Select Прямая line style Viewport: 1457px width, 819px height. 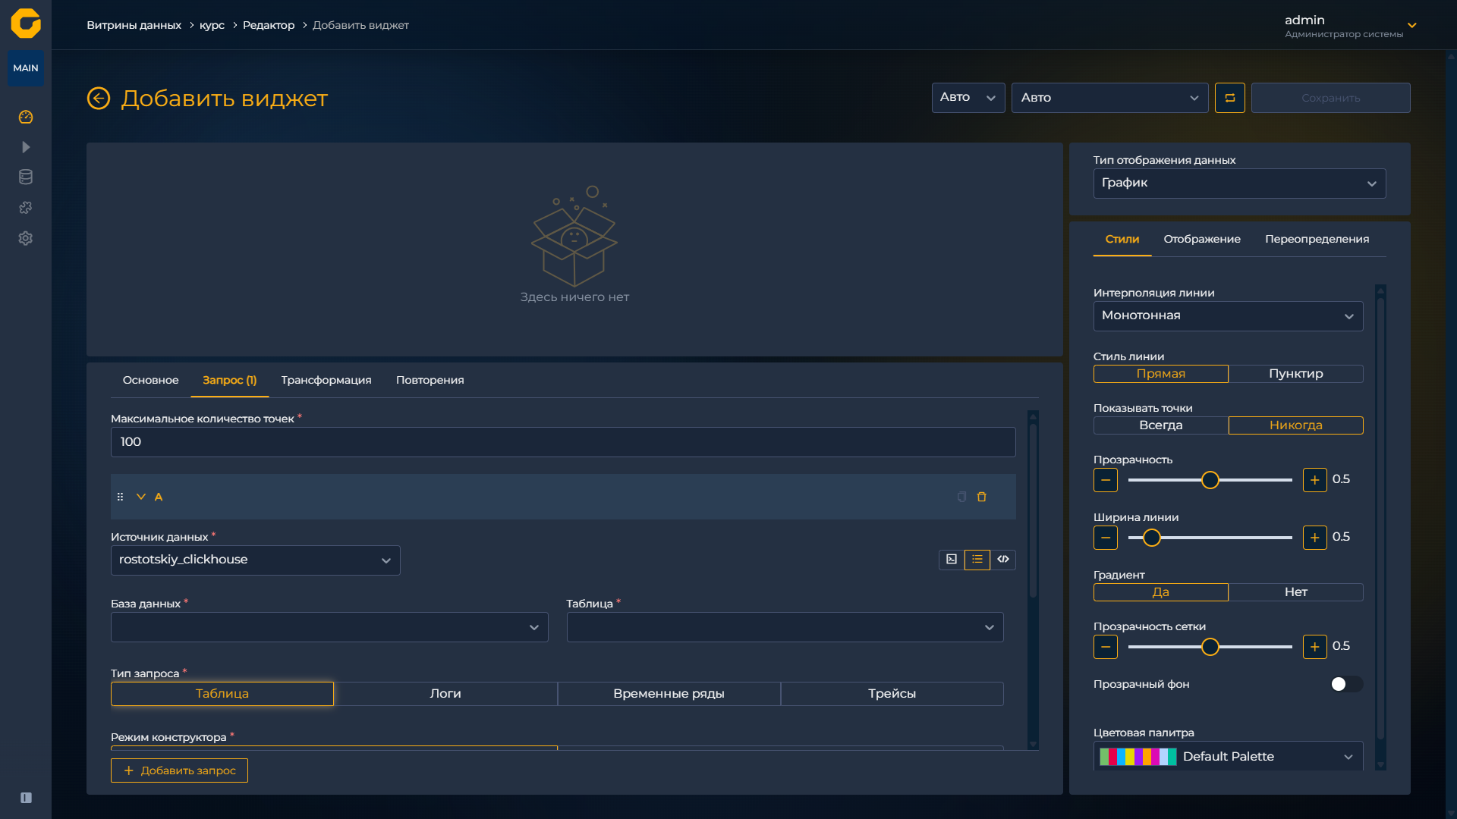(x=1161, y=374)
